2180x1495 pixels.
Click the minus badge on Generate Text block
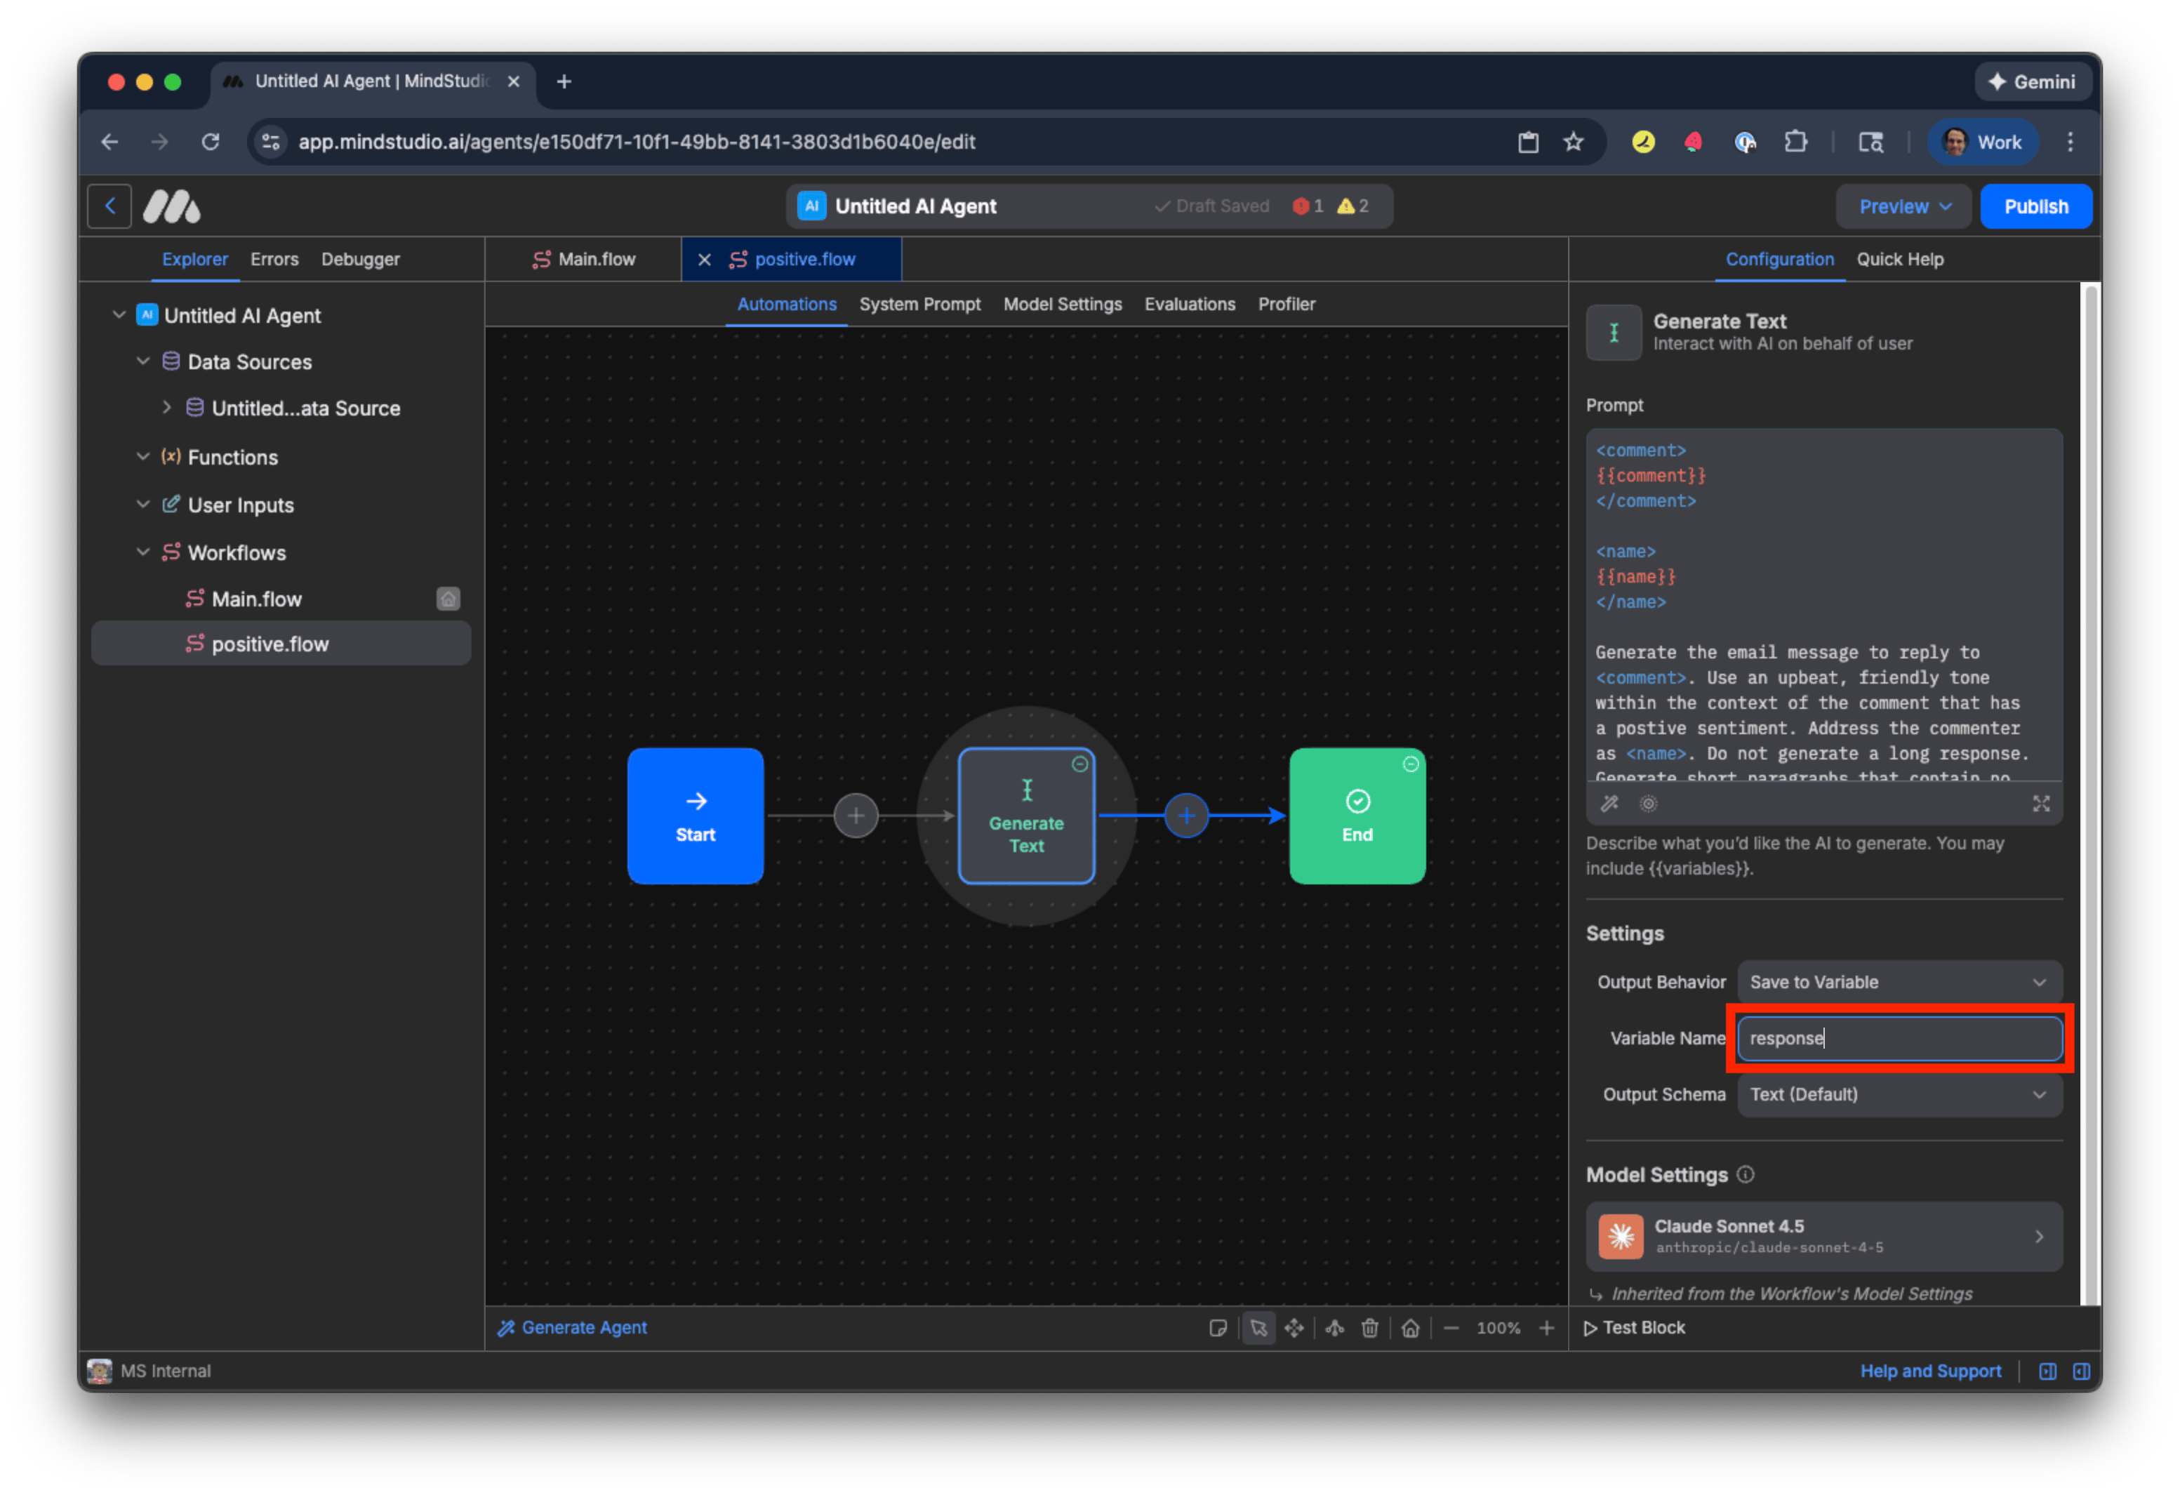point(1081,764)
